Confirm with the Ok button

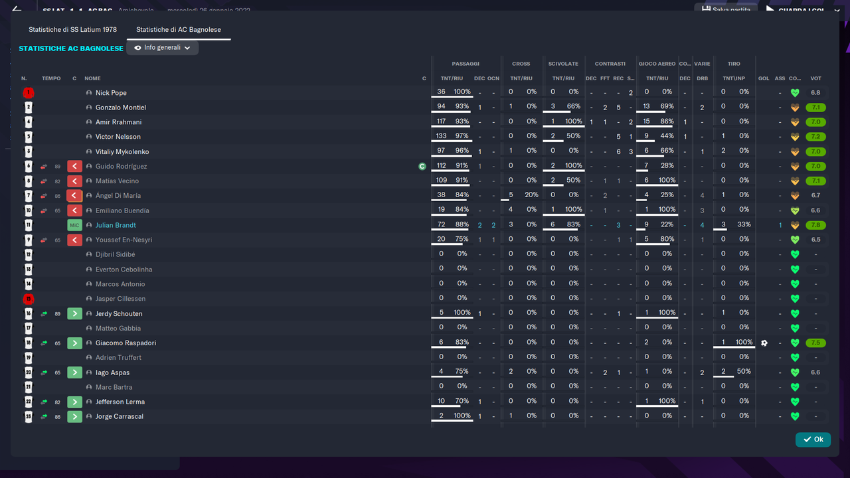click(x=813, y=439)
